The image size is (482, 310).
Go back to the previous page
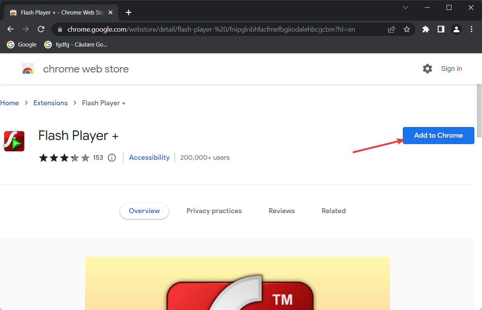[11, 29]
